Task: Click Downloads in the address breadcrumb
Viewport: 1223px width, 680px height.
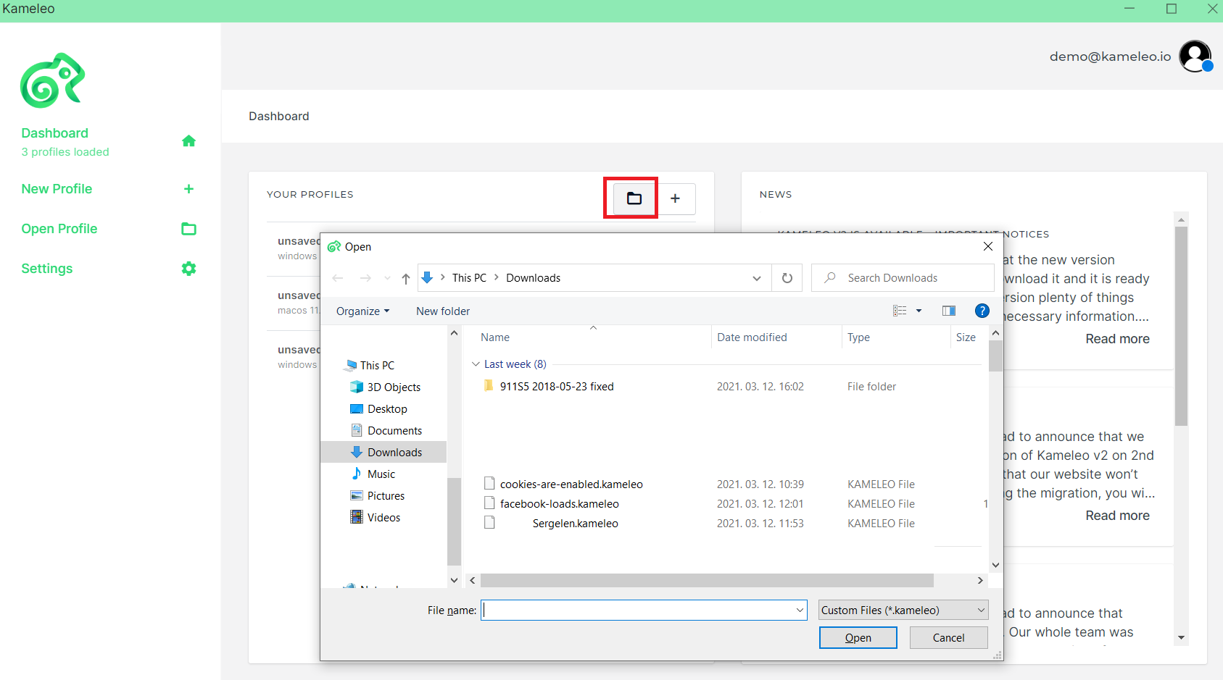Action: 533,278
